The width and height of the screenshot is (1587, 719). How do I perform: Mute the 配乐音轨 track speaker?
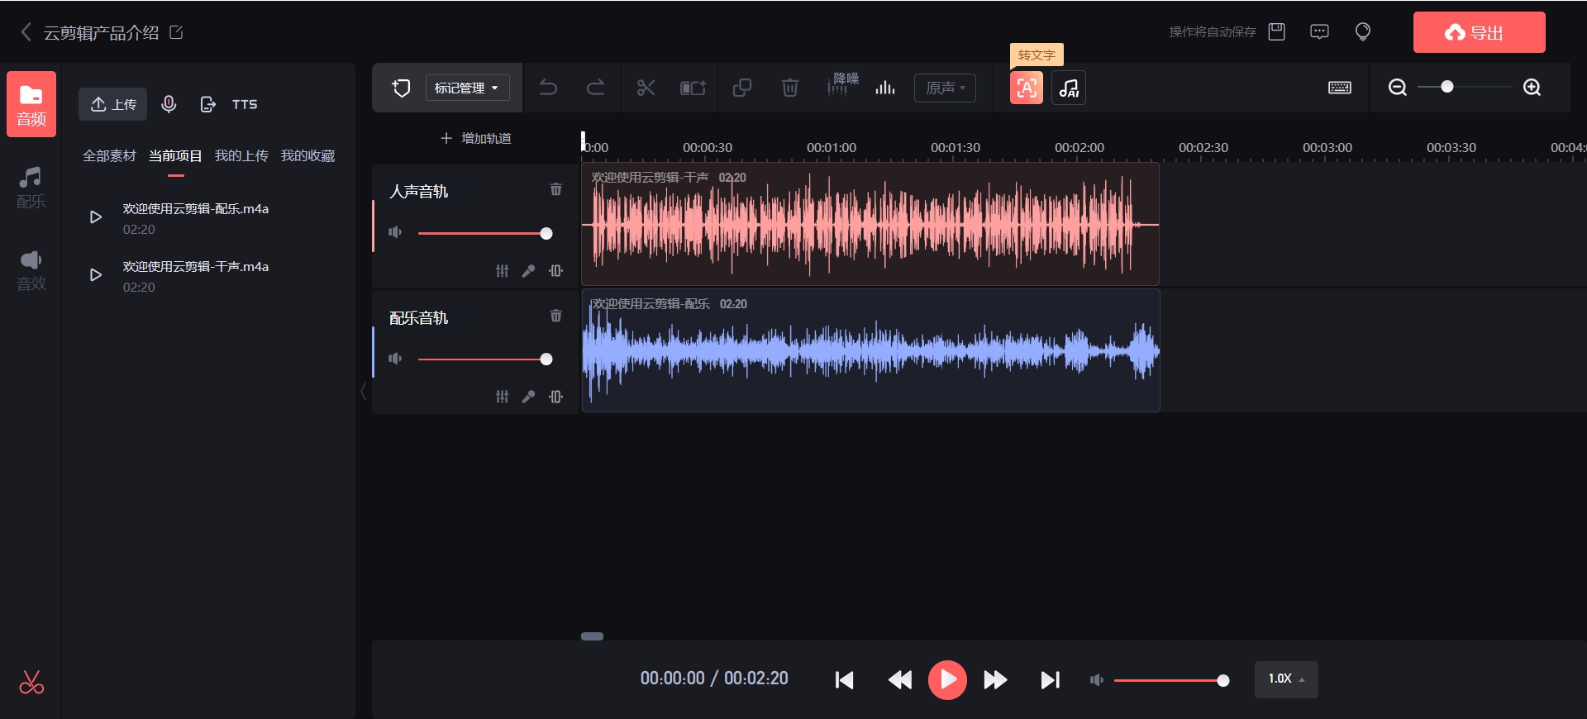coord(395,359)
